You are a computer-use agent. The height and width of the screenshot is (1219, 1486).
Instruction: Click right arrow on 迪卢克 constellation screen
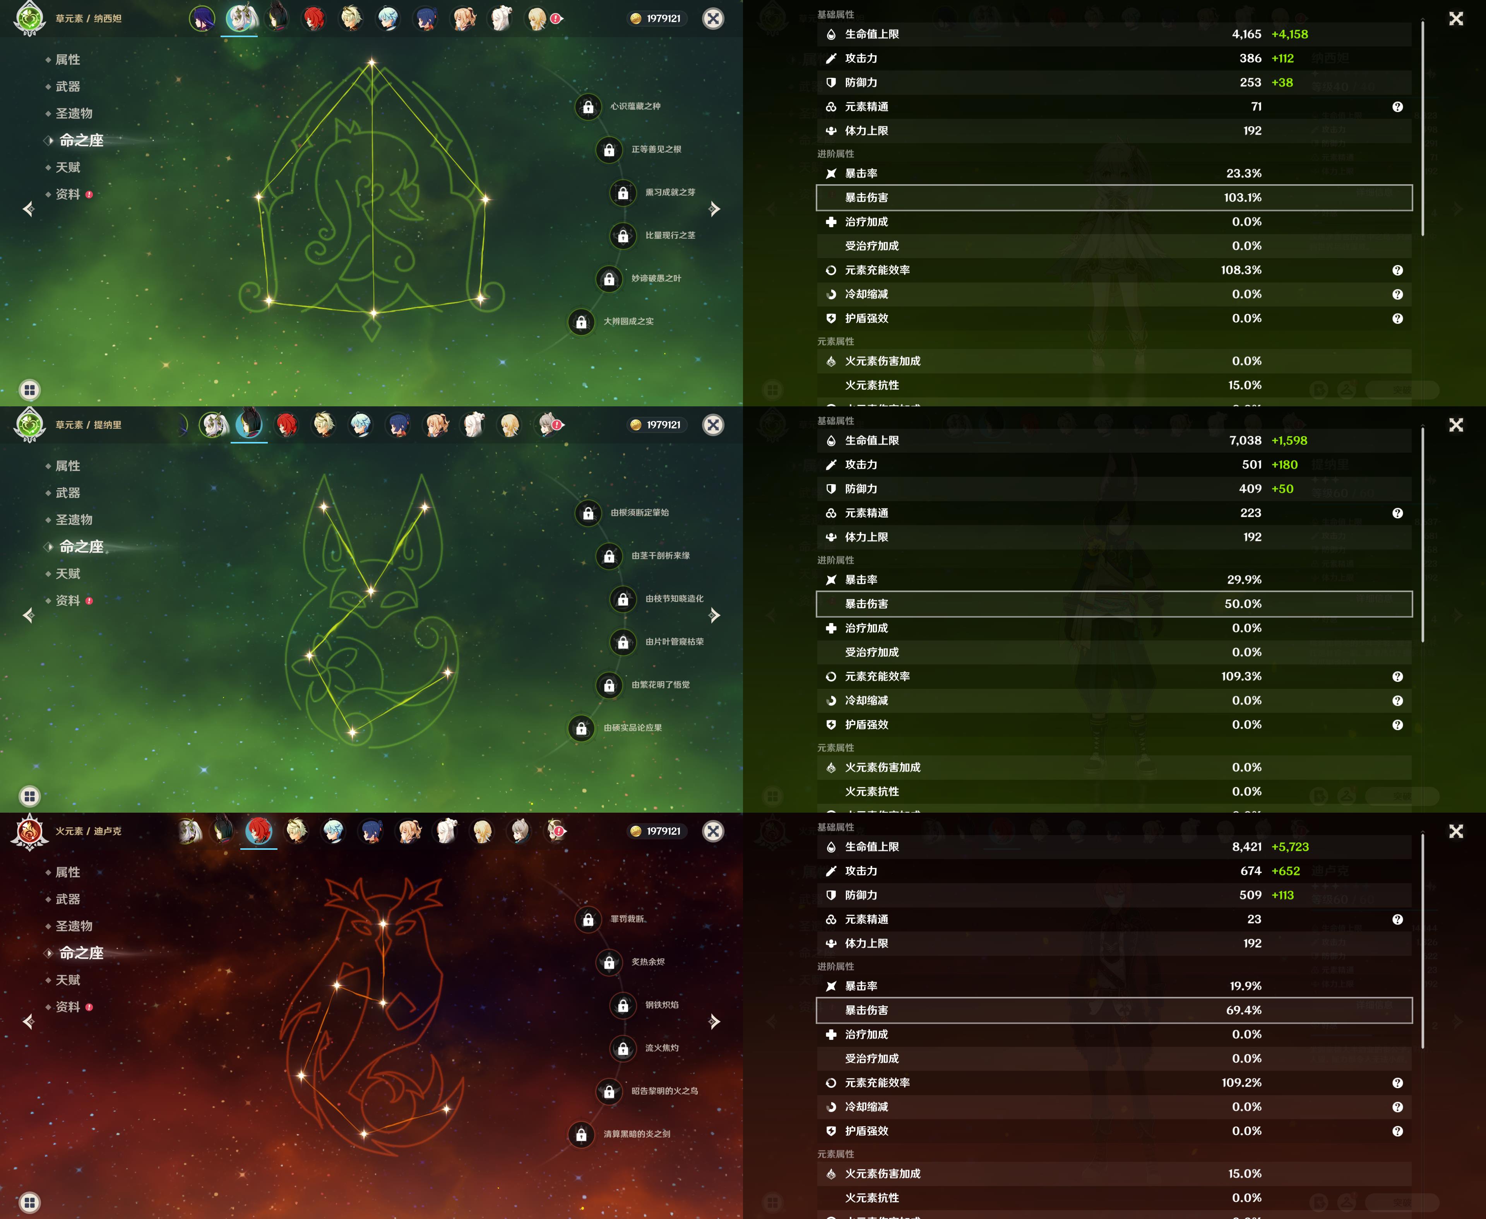[x=714, y=1021]
